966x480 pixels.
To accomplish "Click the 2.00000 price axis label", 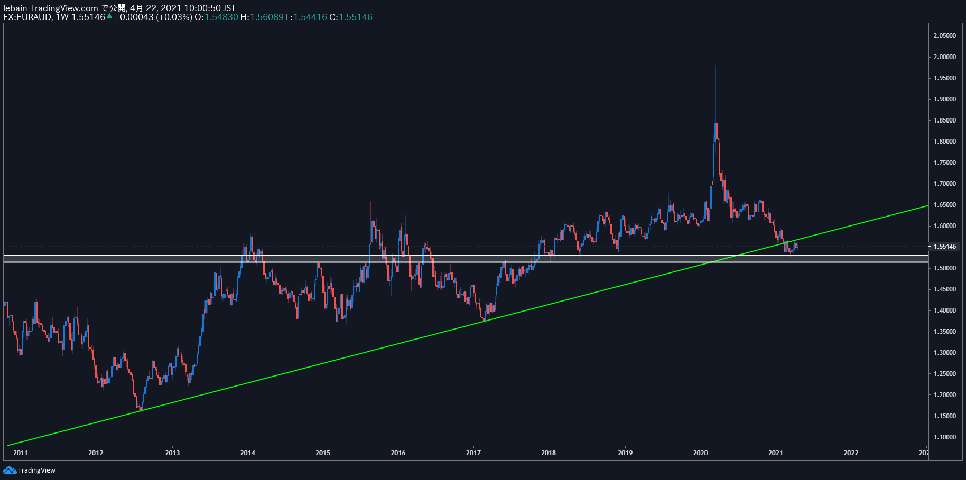I will (945, 57).
